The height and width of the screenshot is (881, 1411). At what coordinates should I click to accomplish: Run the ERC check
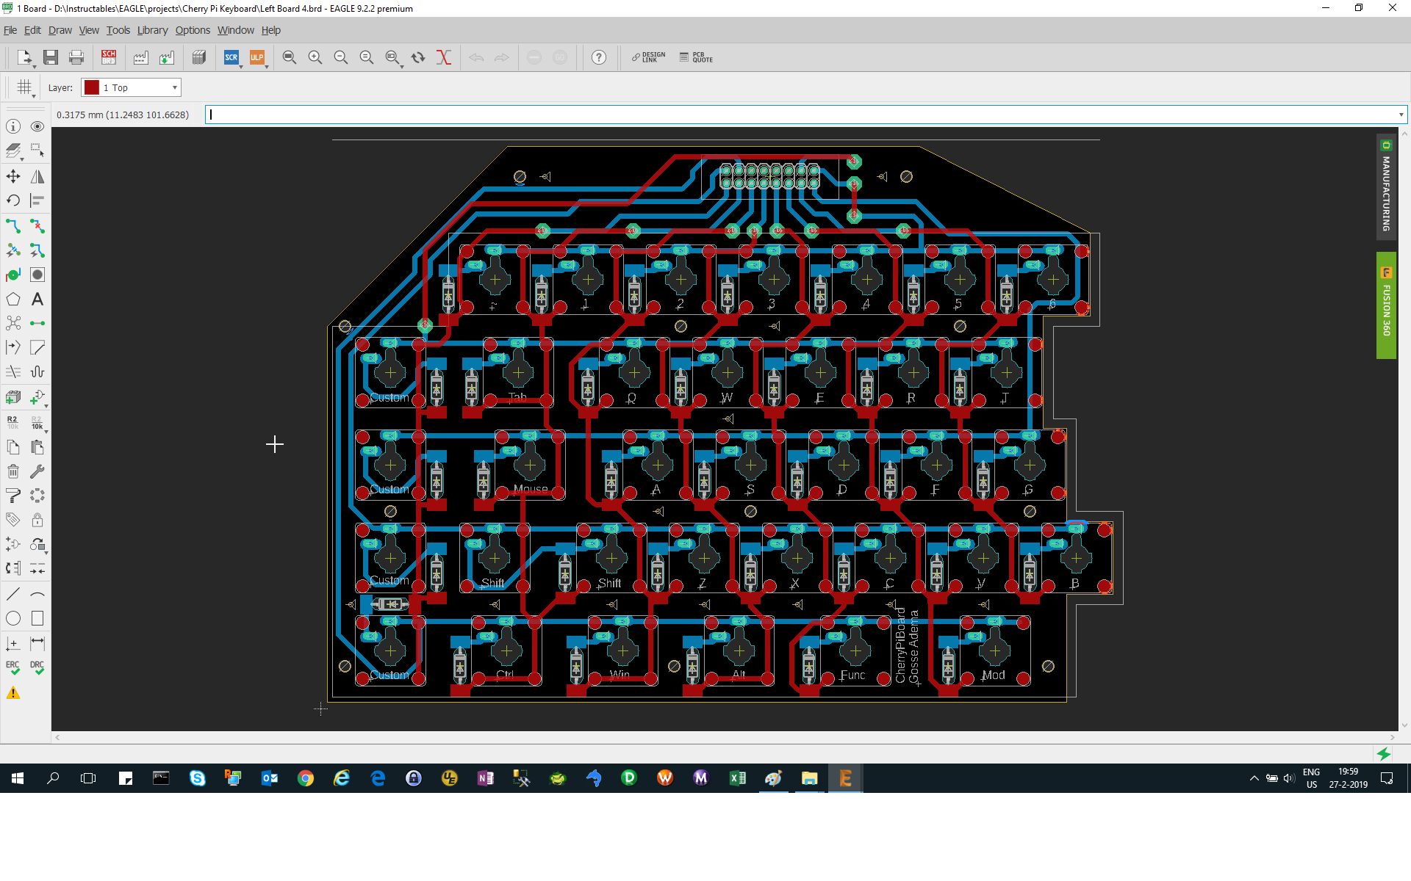click(x=12, y=667)
